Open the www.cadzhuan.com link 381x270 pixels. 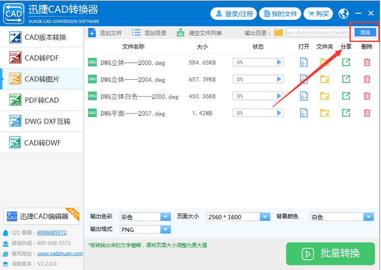60,254
